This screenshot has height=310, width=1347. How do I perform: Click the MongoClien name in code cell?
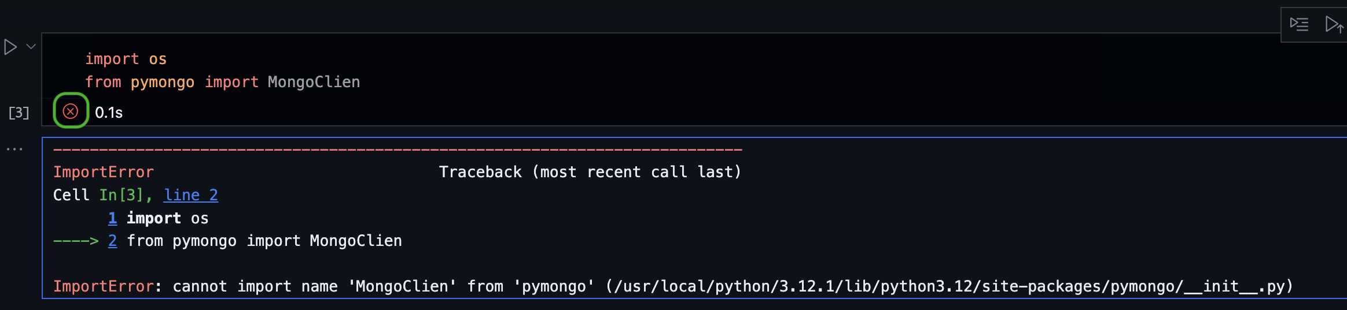(314, 82)
